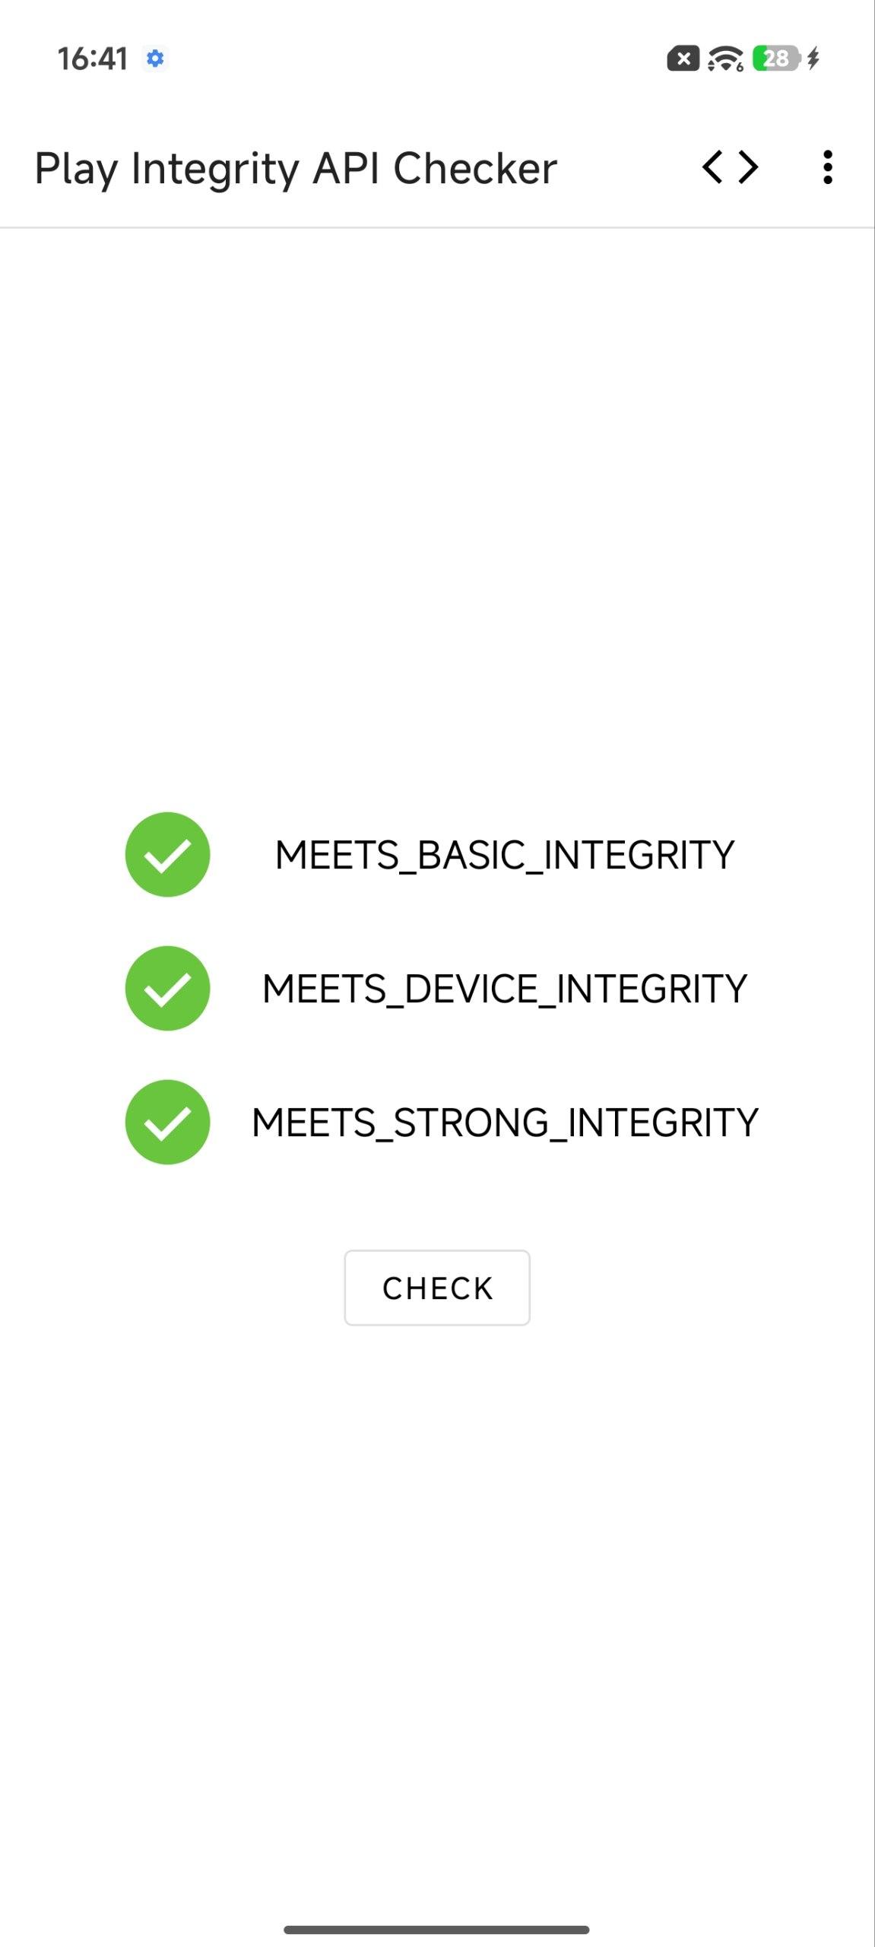Tap the Wi-Fi signal icon

(725, 59)
